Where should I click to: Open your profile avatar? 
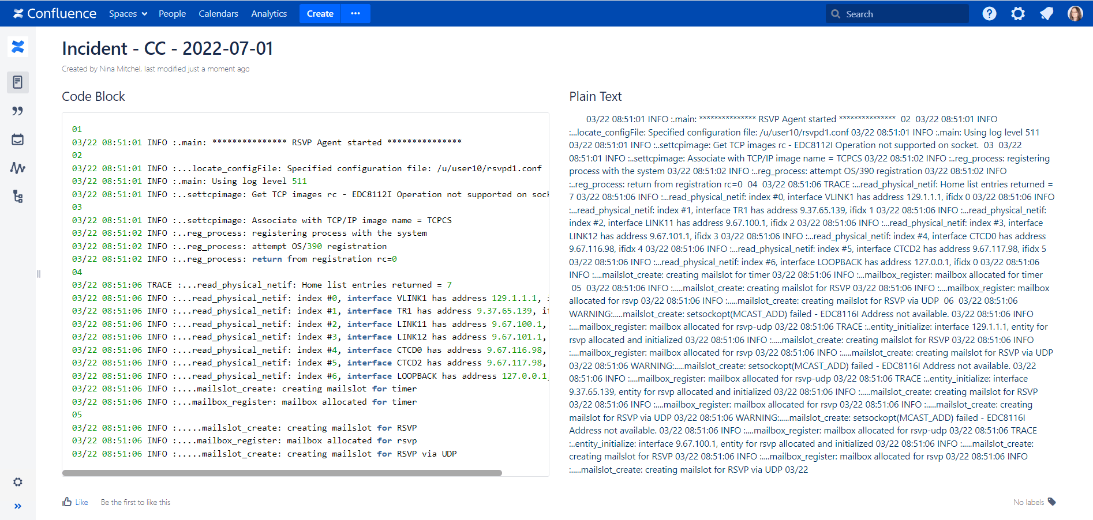click(x=1076, y=13)
